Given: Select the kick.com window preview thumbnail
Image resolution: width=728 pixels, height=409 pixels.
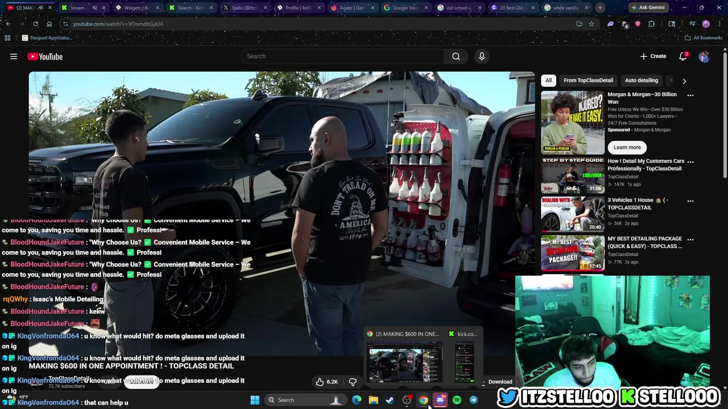Looking at the screenshot, I should coord(464,362).
